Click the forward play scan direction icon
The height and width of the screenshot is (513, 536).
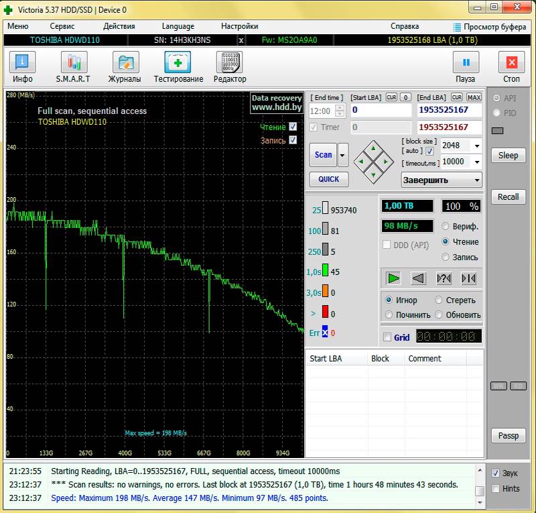click(393, 278)
